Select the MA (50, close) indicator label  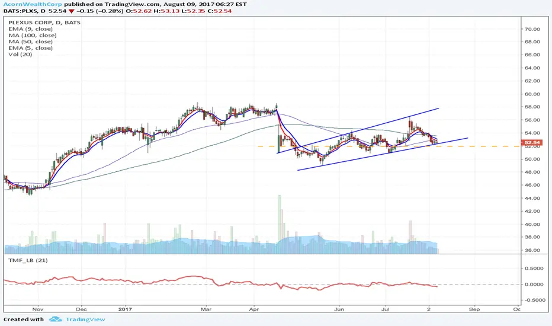pos(31,41)
